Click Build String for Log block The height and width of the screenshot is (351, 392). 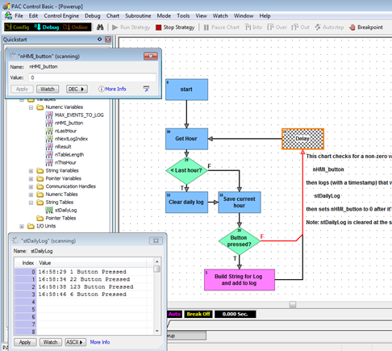tap(240, 280)
